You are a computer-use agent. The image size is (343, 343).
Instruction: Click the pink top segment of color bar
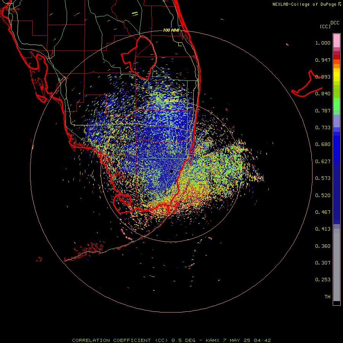(337, 41)
